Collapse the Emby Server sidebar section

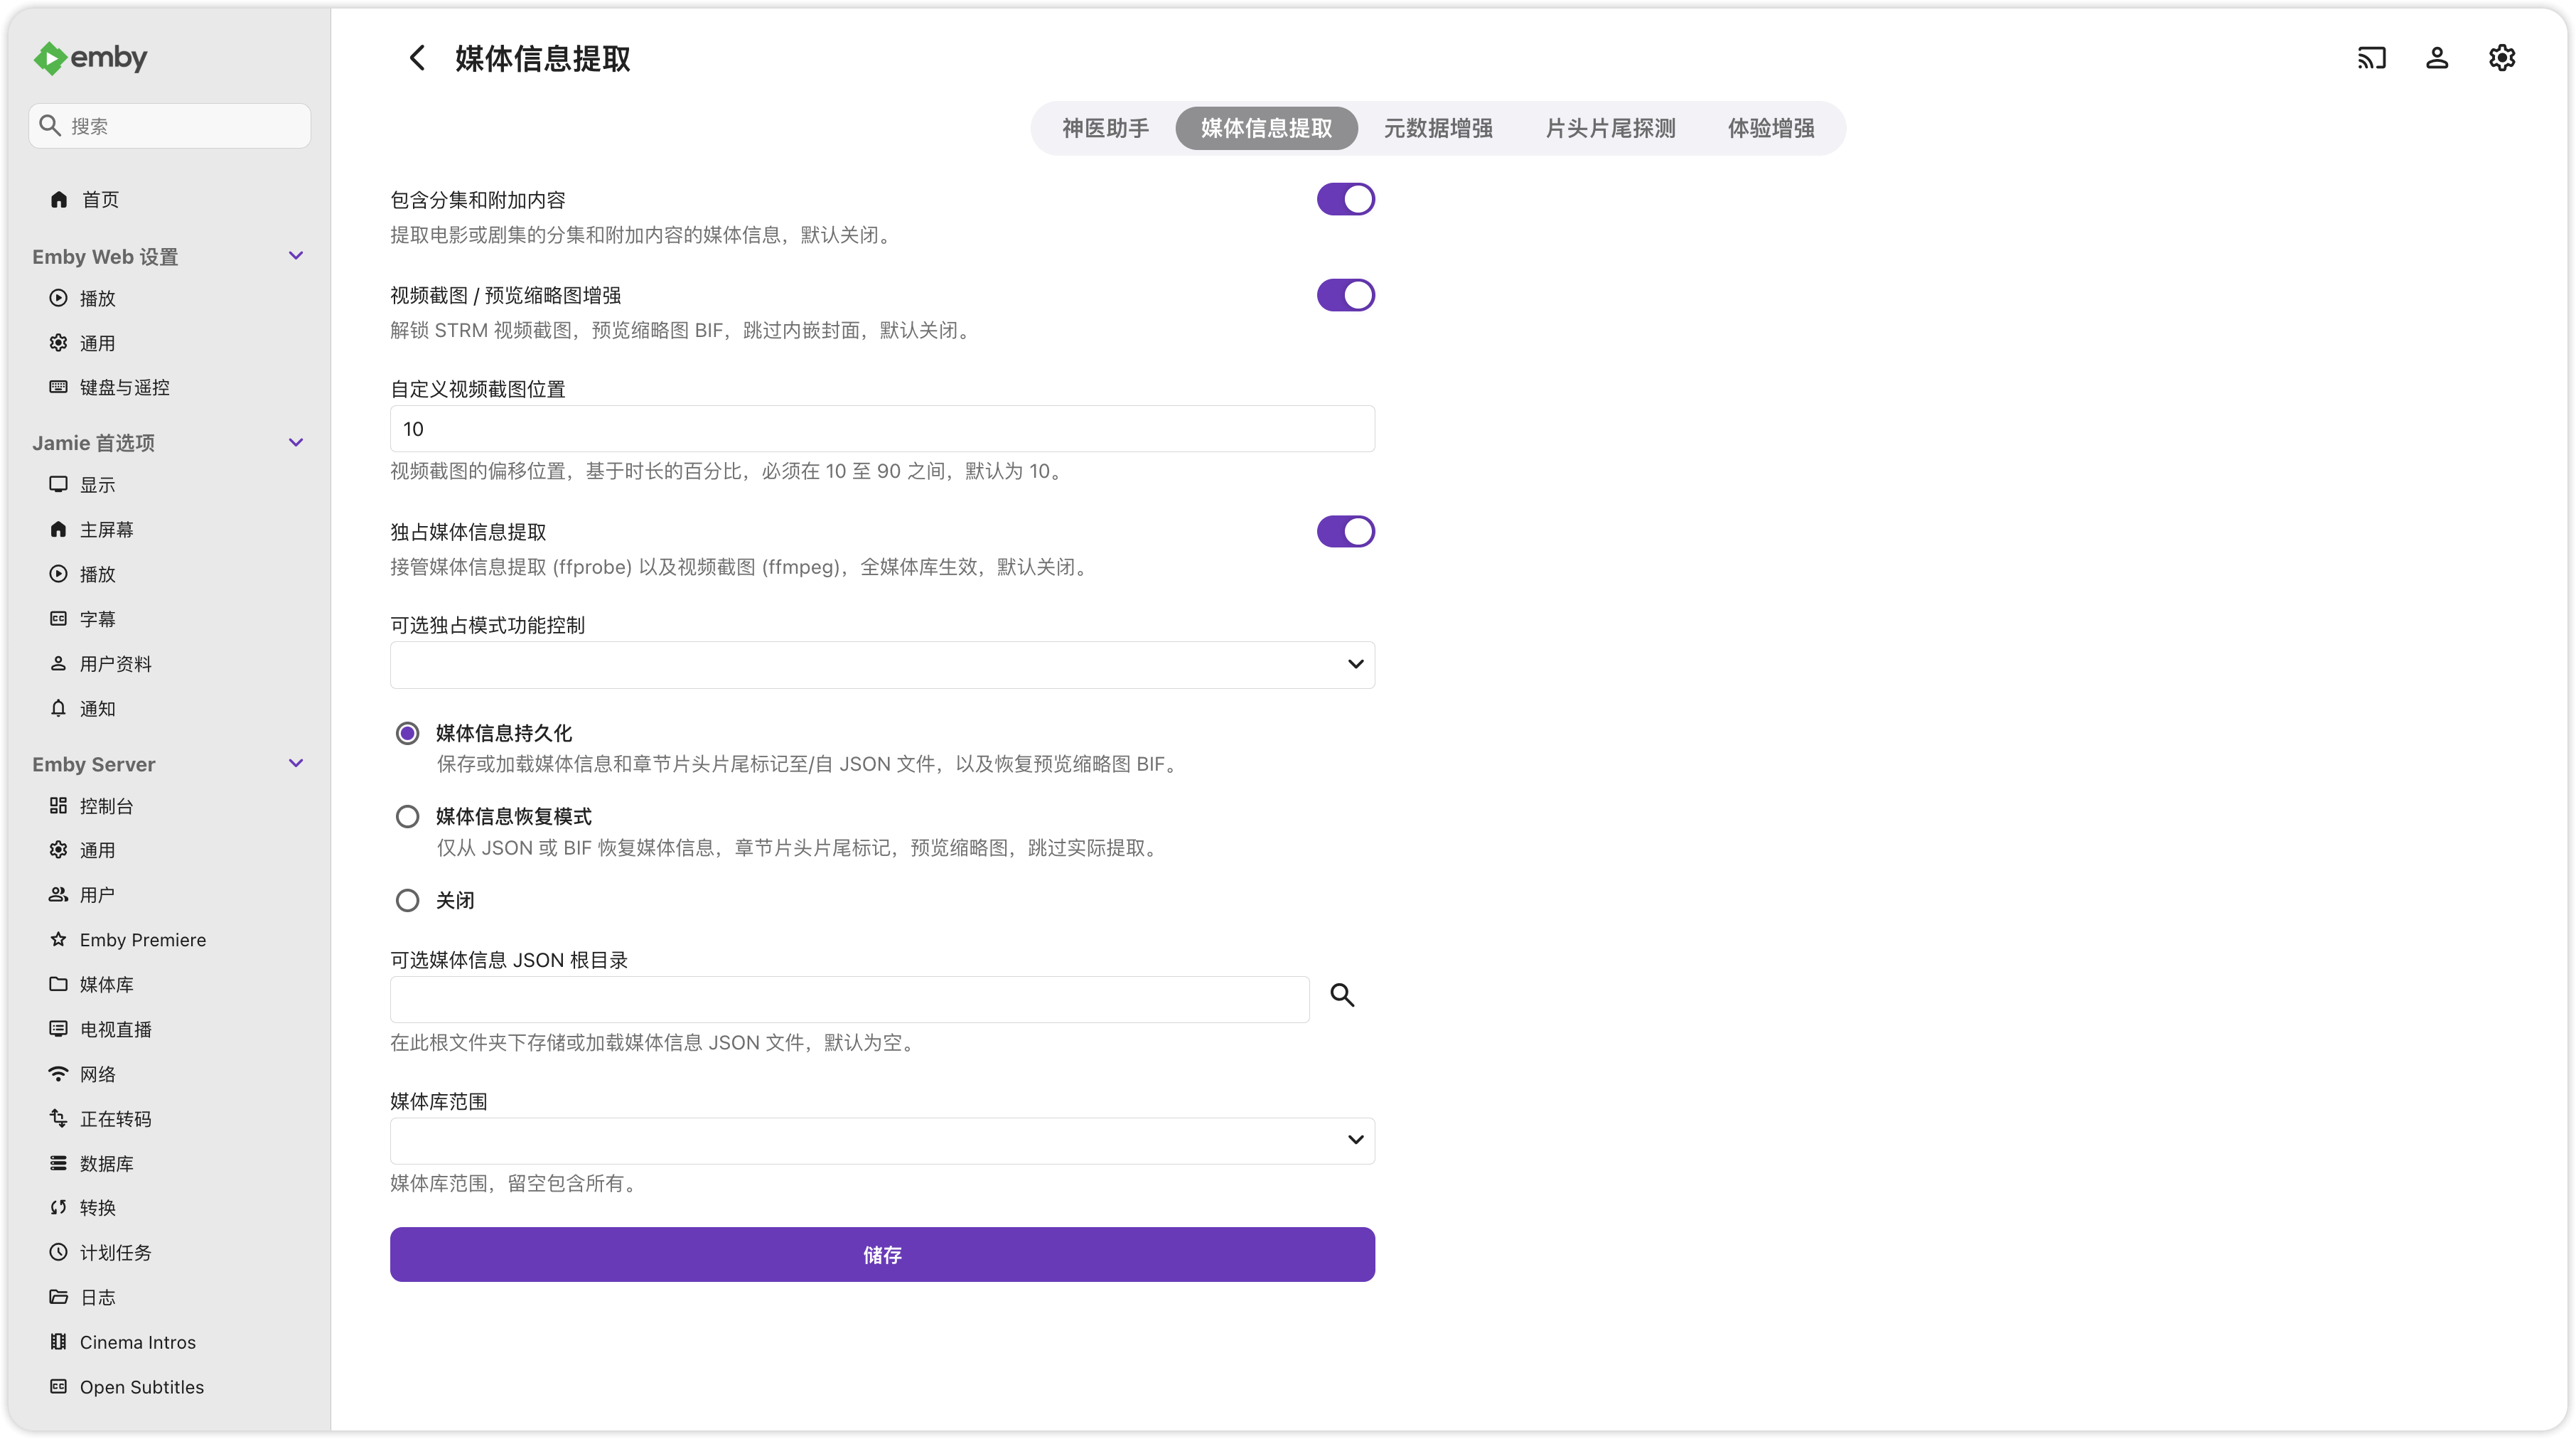pyautogui.click(x=295, y=764)
